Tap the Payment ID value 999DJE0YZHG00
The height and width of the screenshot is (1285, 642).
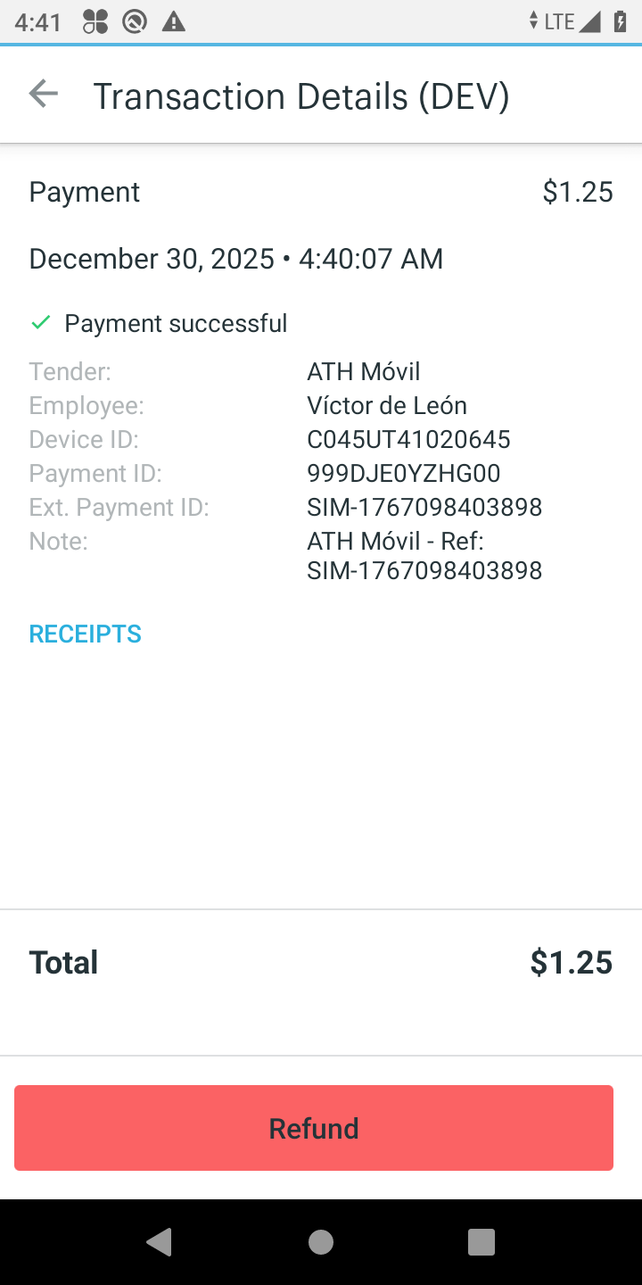click(404, 473)
